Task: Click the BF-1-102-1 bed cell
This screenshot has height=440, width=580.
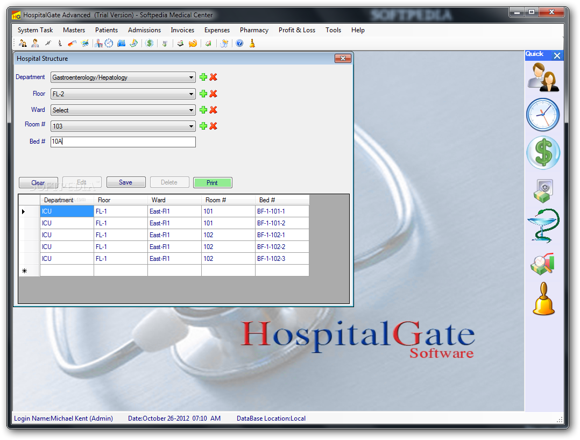Action: pyautogui.click(x=282, y=235)
